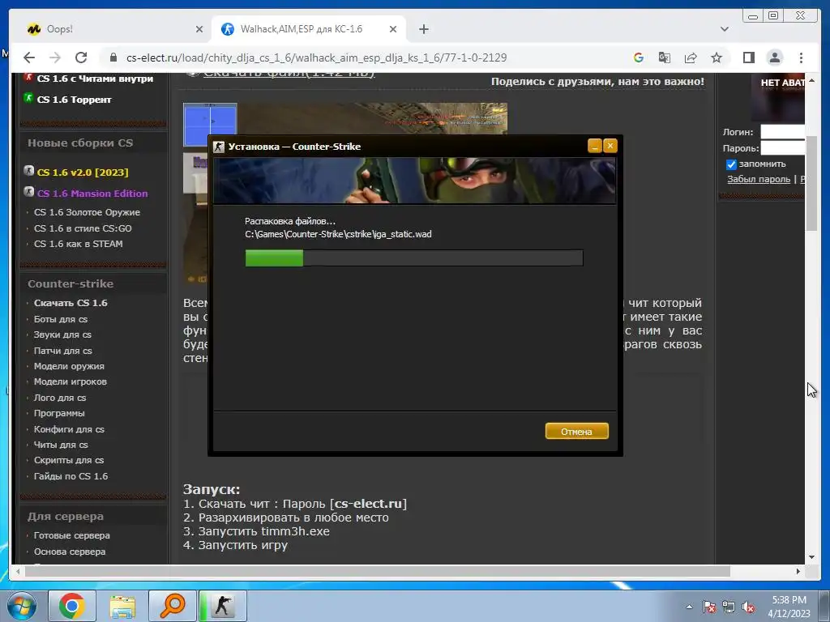Open Основа сервера link
The height and width of the screenshot is (622, 830).
[70, 552]
